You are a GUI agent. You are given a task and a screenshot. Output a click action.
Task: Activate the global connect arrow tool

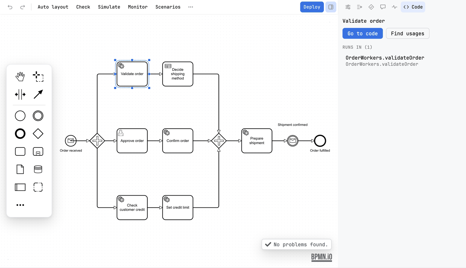38,95
